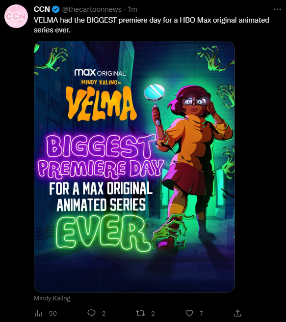The height and width of the screenshot is (322, 286).
Task: Click the max ORIGINAL logo in the poster
Action: [x=100, y=72]
